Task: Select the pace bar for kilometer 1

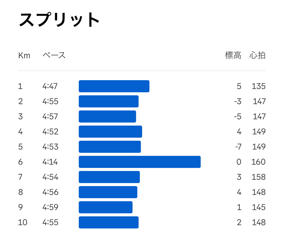Action: [114, 86]
